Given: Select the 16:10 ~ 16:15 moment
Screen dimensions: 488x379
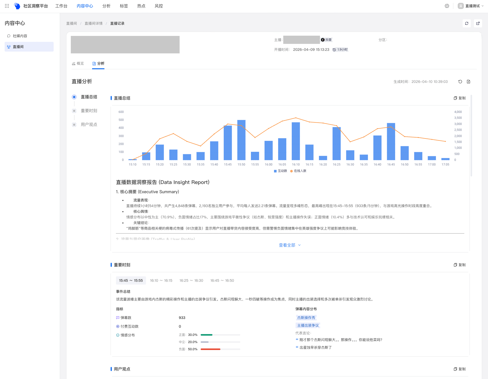Looking at the screenshot, I should pos(161,280).
